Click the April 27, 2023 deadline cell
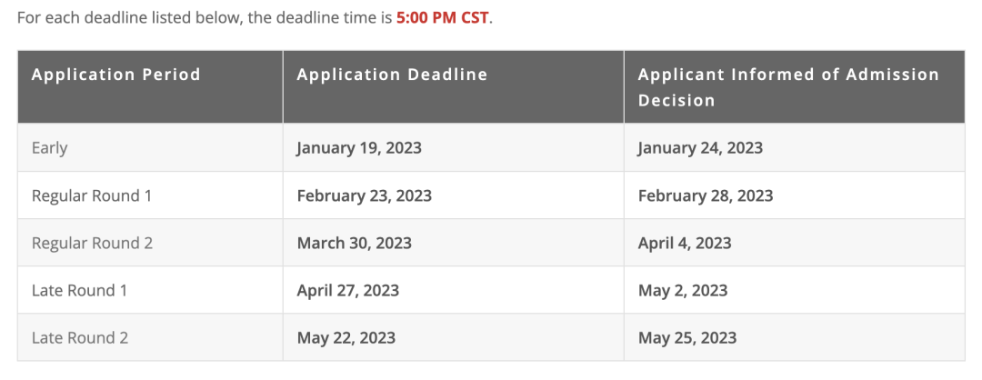 click(x=347, y=290)
